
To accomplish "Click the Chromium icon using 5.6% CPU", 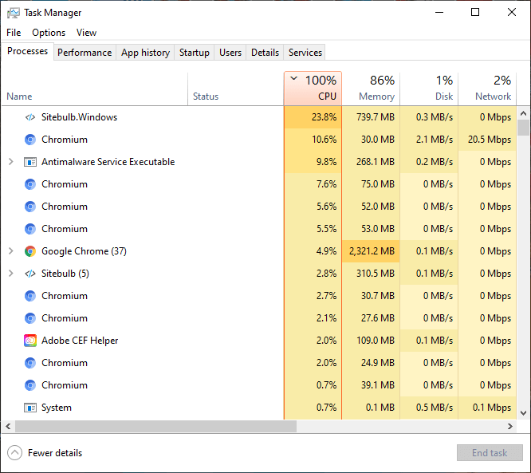I will coord(30,207).
